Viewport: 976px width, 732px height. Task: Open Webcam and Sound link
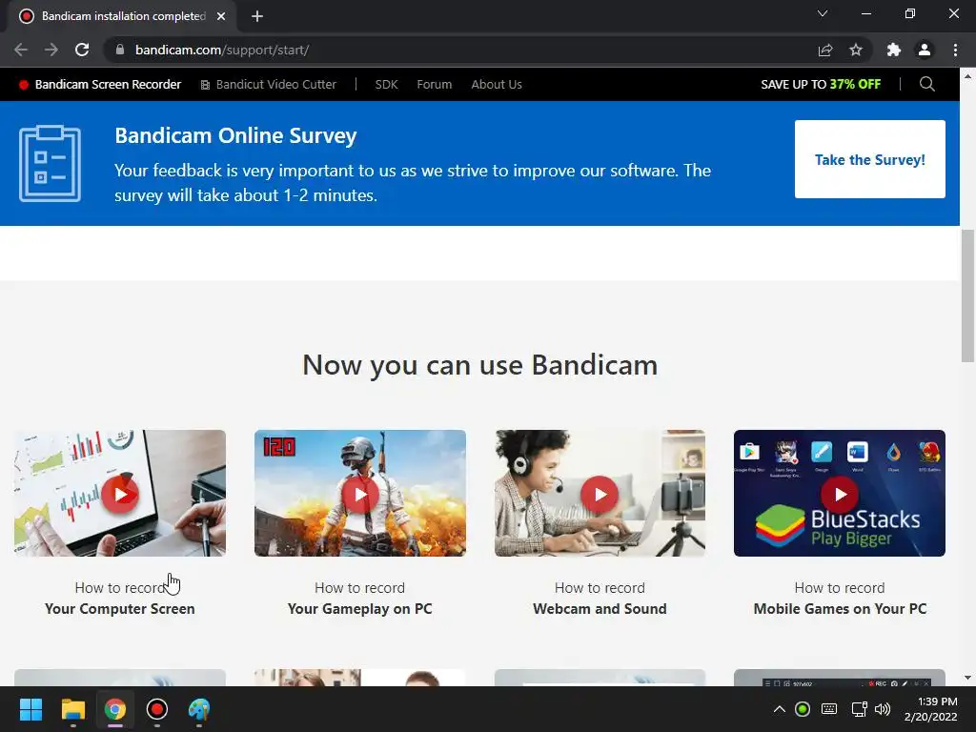[600, 609]
